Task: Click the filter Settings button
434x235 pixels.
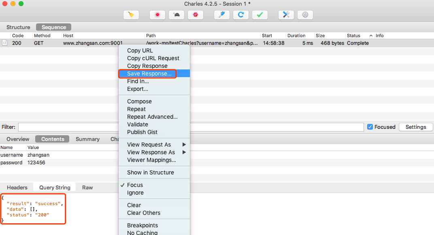Action: coord(416,127)
